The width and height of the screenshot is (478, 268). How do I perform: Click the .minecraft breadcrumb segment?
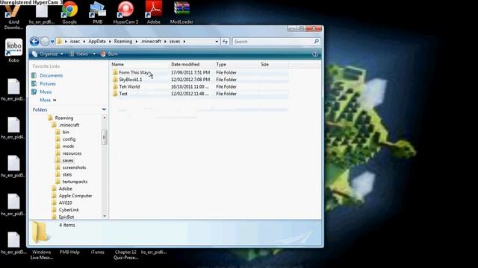[x=151, y=42]
